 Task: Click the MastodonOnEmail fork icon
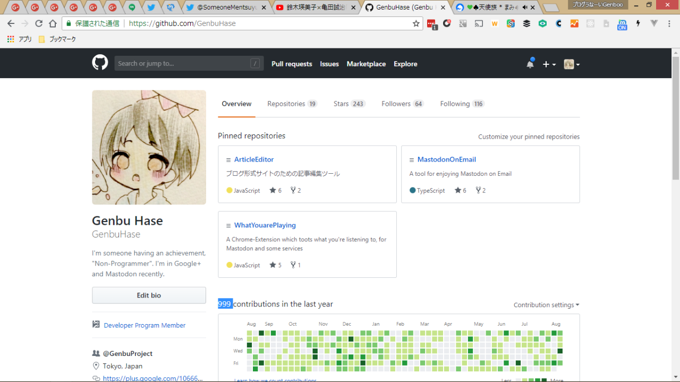tap(478, 190)
